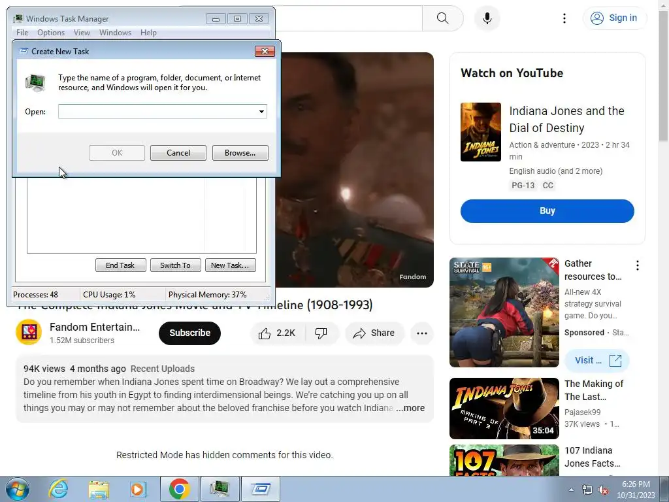Open Windows Media Player taskbar icon
This screenshot has width=669, height=502.
(x=138, y=489)
